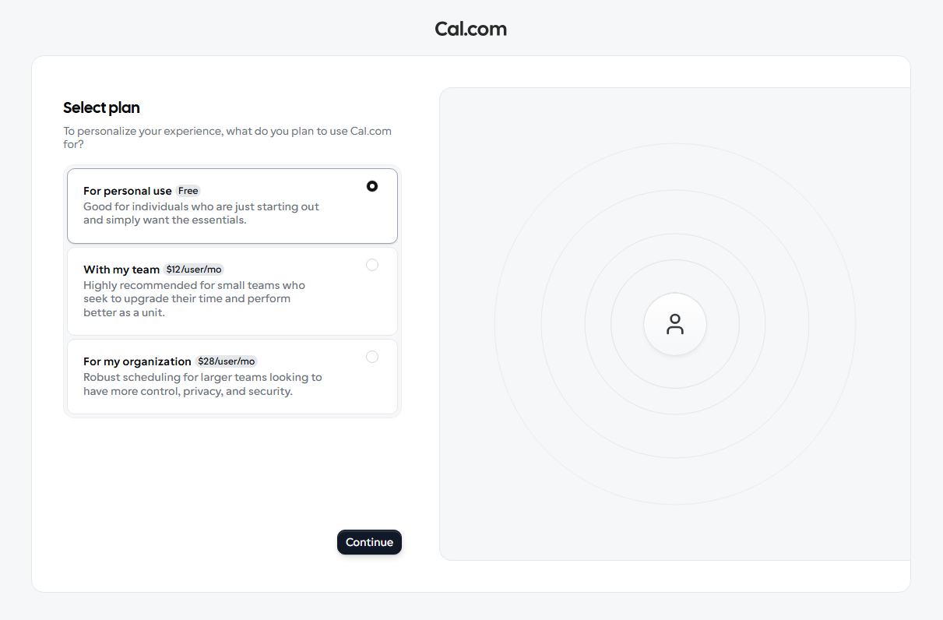Select the 'With my team' radio button

tap(372, 265)
